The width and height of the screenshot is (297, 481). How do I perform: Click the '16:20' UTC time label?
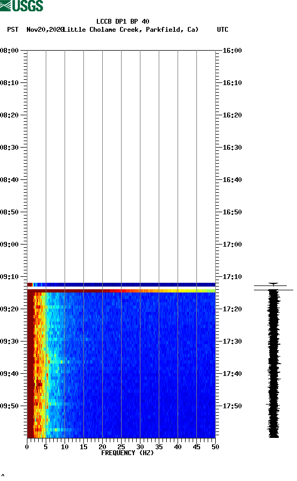(x=232, y=115)
